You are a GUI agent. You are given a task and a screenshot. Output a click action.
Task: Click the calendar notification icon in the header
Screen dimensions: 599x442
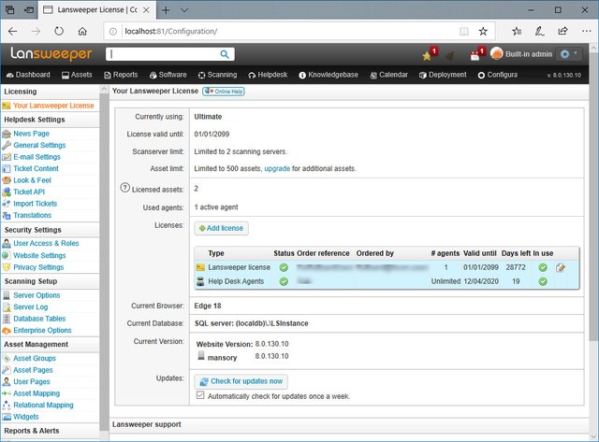tap(475, 55)
